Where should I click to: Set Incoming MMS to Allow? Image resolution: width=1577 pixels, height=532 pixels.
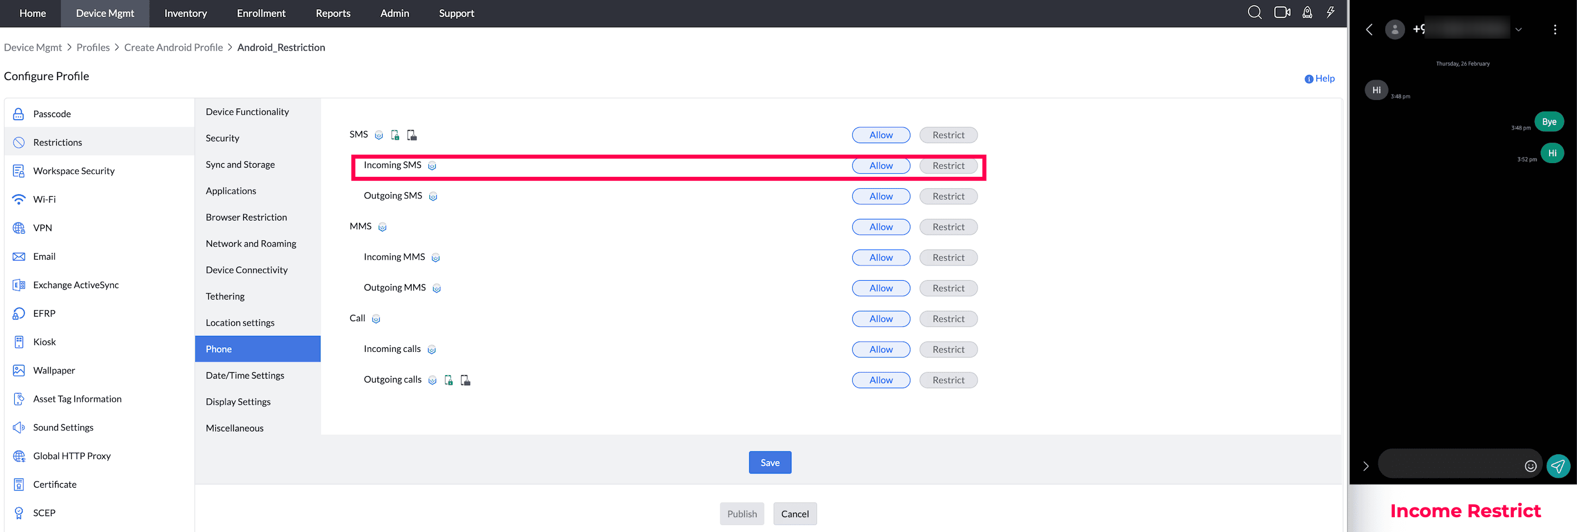tap(881, 257)
